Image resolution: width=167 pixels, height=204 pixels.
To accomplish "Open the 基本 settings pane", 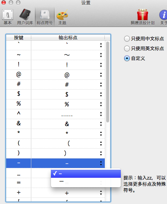I will tap(8, 17).
